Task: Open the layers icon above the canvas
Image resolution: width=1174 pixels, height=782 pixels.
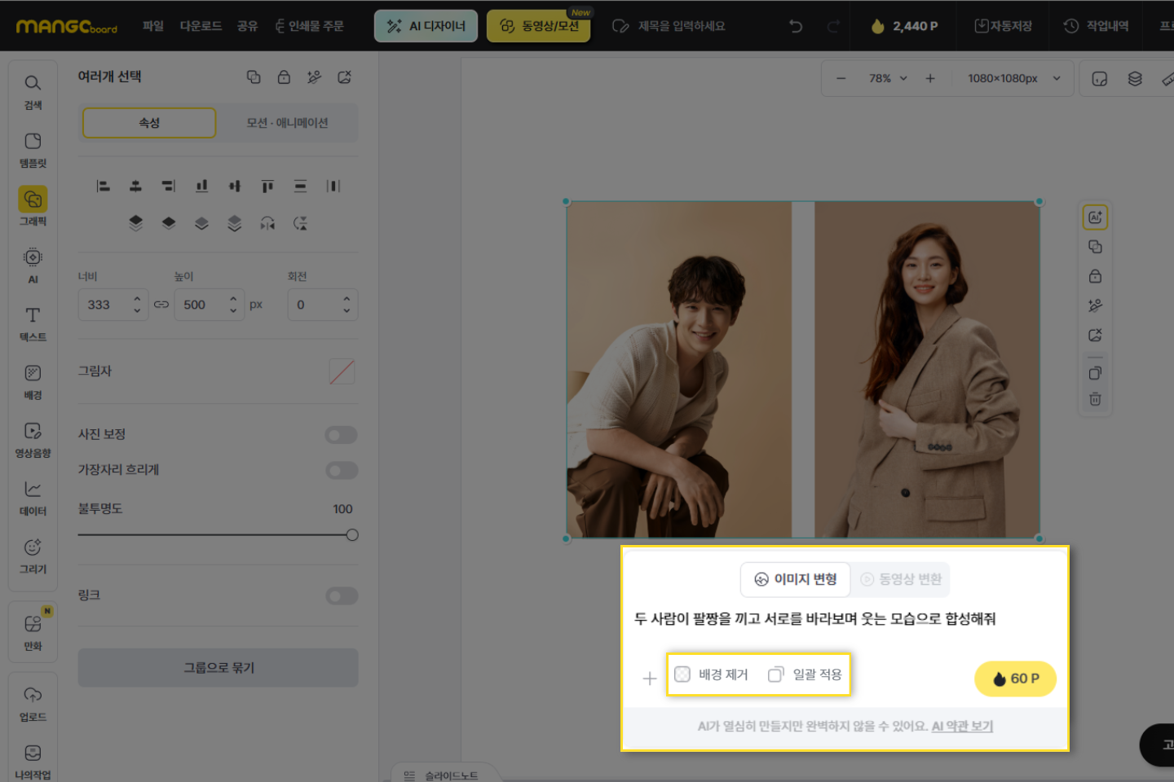Action: [x=1135, y=78]
